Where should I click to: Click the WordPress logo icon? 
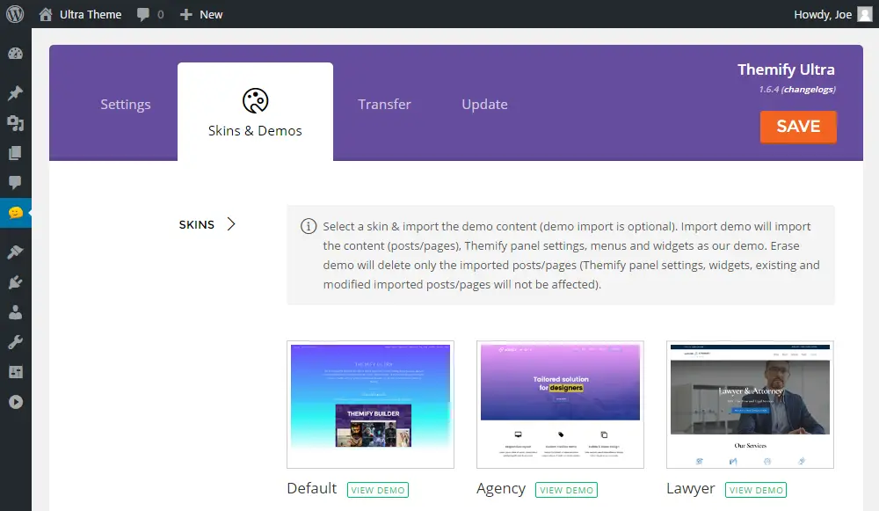pyautogui.click(x=15, y=14)
